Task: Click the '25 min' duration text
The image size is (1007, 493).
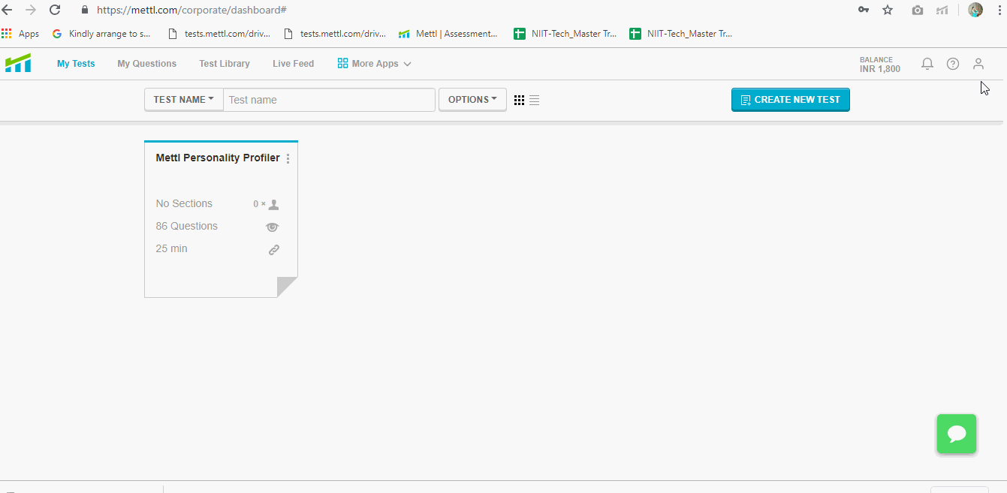Action: click(172, 248)
